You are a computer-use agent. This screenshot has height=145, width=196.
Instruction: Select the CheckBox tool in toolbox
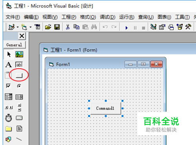(8, 86)
